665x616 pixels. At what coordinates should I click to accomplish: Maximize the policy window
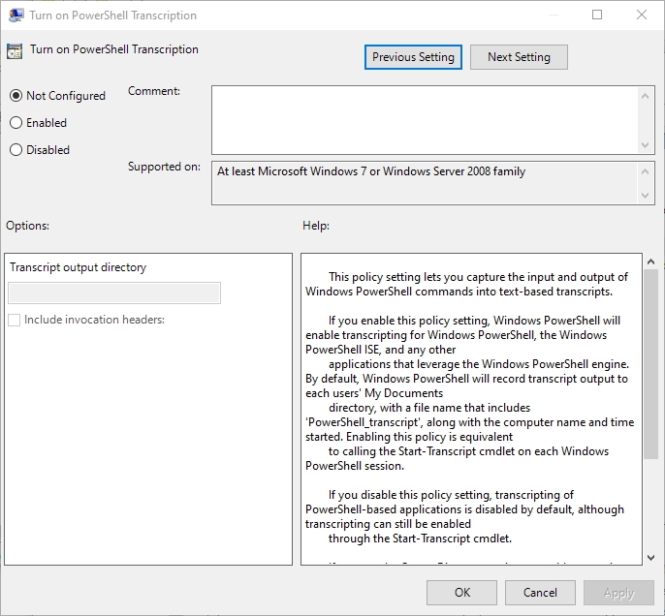click(x=597, y=15)
